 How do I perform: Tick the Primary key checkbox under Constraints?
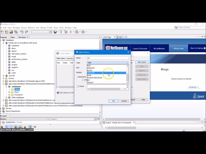click(x=83, y=80)
